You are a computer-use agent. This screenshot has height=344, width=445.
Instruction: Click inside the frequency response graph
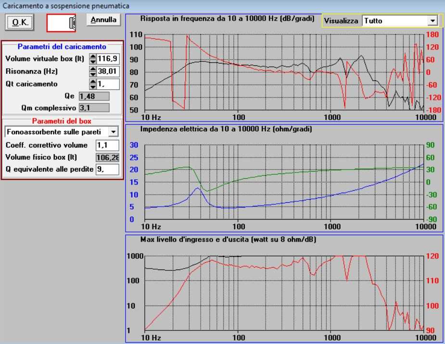pyautogui.click(x=284, y=72)
